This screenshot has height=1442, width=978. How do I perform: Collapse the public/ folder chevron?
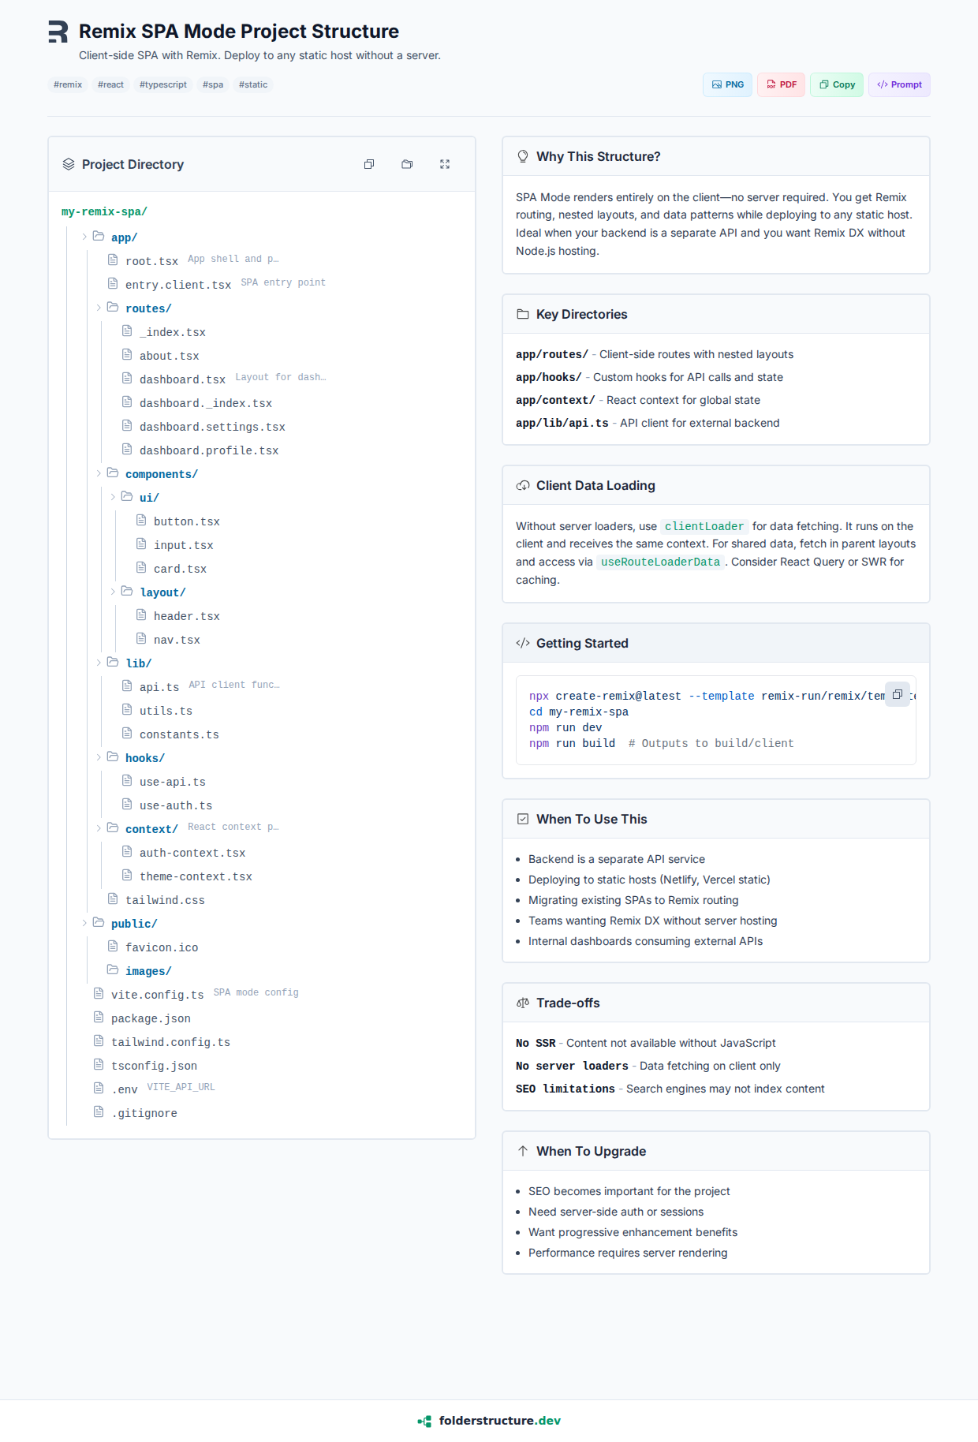[x=84, y=923]
